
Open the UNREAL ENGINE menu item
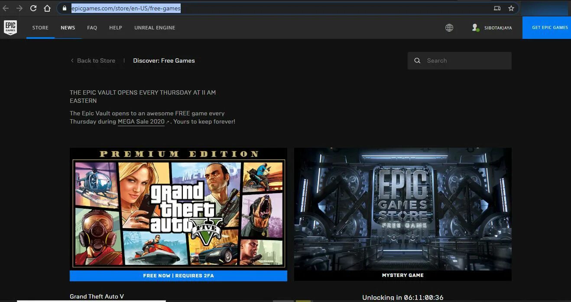155,28
